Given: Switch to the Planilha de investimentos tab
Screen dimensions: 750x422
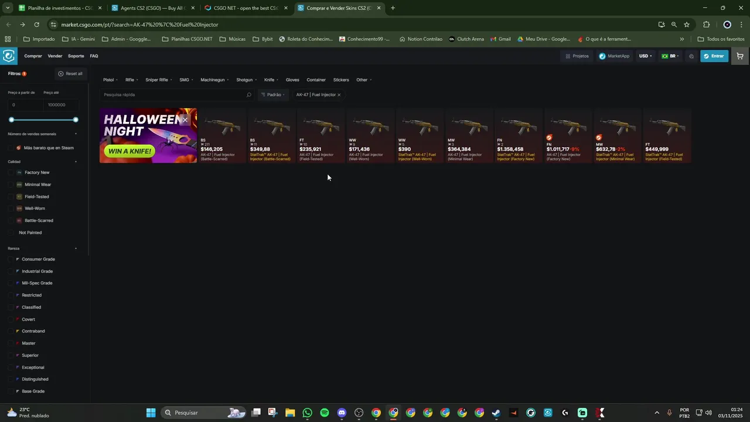Looking at the screenshot, I should (x=60, y=8).
